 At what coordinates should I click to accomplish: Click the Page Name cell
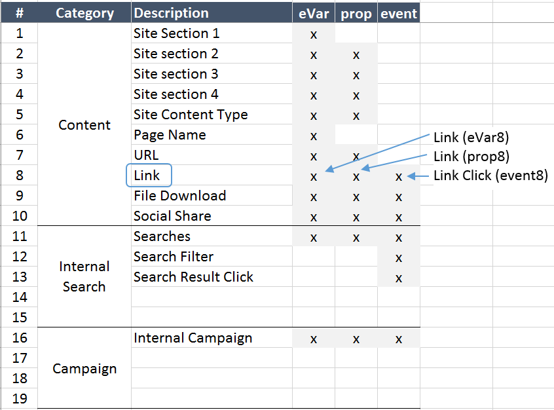click(212, 135)
